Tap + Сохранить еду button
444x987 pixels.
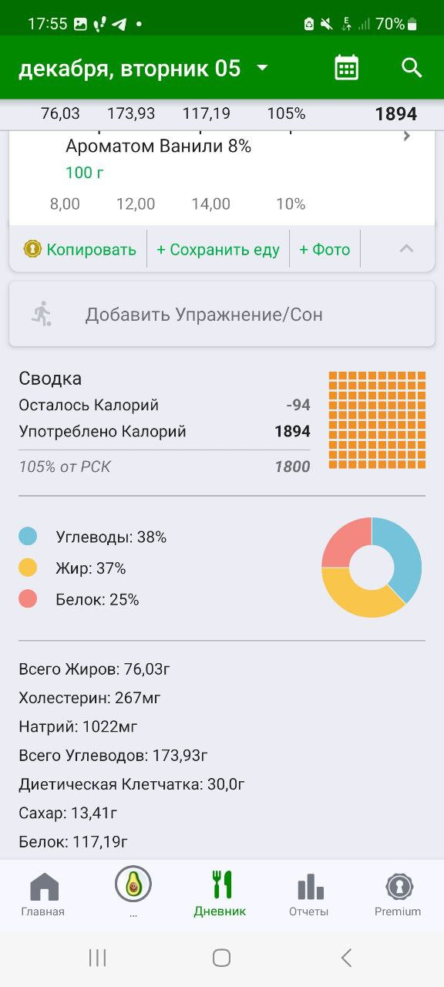pyautogui.click(x=218, y=249)
